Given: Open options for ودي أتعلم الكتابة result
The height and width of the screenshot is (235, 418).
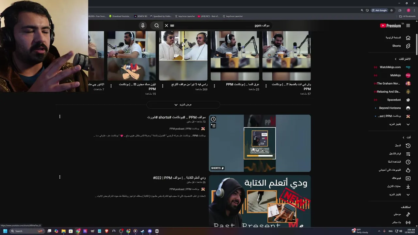Looking at the screenshot, I should 60,177.
